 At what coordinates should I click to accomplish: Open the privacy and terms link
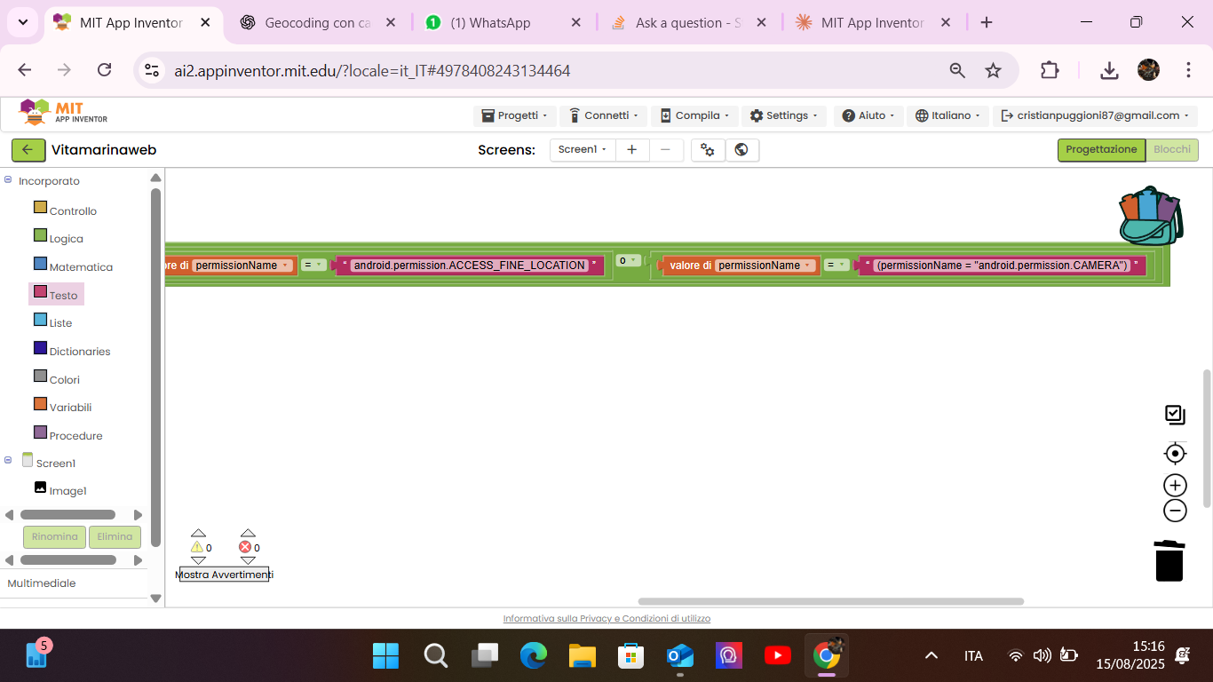tap(606, 619)
